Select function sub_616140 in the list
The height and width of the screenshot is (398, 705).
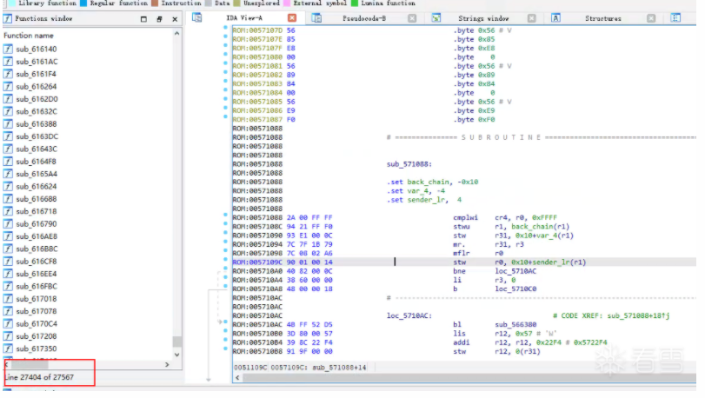pos(37,49)
